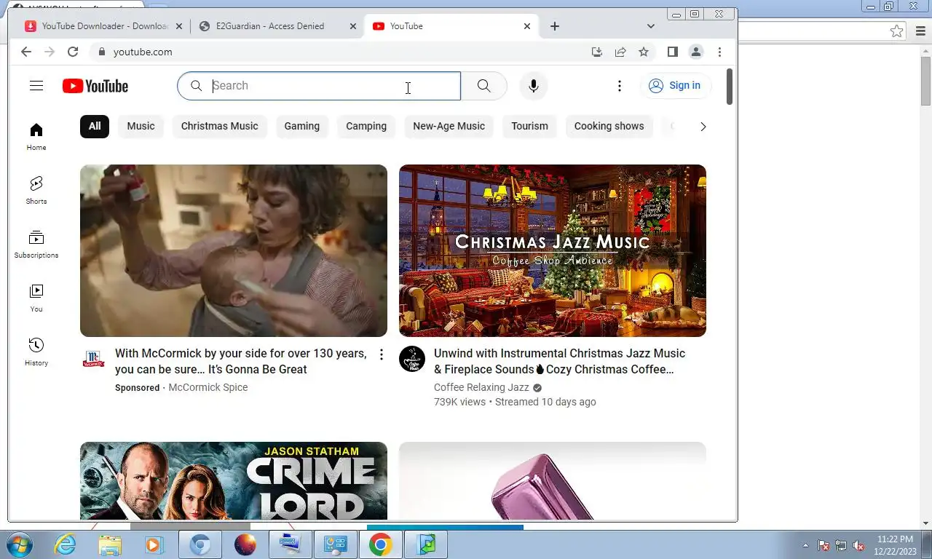The height and width of the screenshot is (559, 932).
Task: Toggle the Chrome side panel
Action: coord(673,52)
